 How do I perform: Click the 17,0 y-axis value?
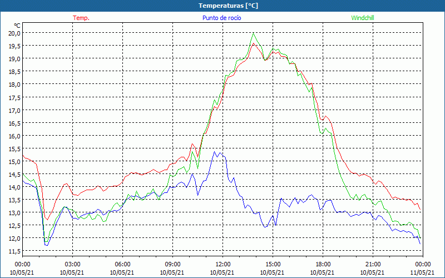(x=15, y=110)
